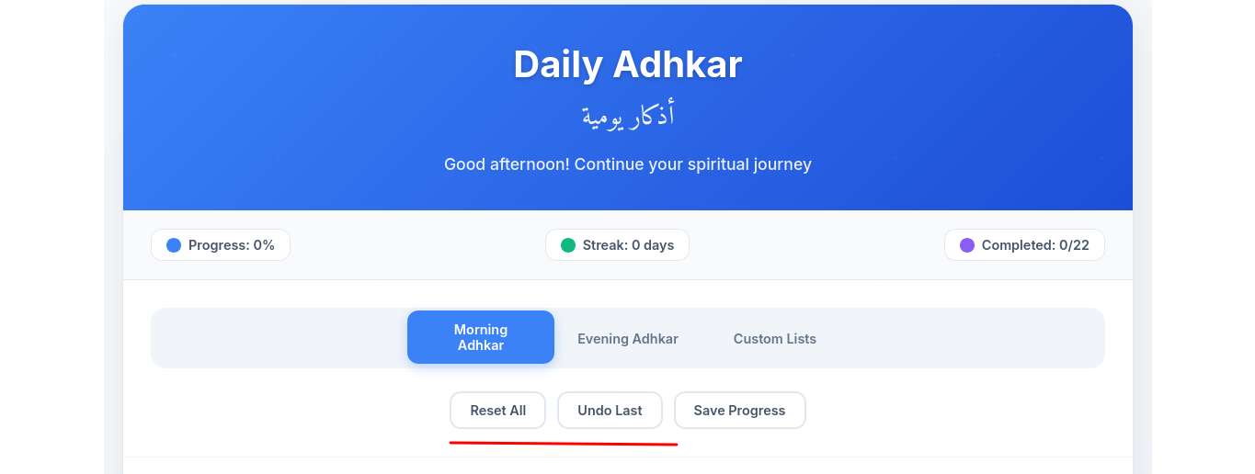Viewport: 1255px width, 474px height.
Task: Click the Good afternoon greeting message
Action: pyautogui.click(x=628, y=164)
